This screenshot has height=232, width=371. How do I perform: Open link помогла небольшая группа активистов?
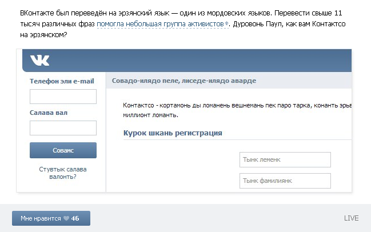click(x=160, y=24)
